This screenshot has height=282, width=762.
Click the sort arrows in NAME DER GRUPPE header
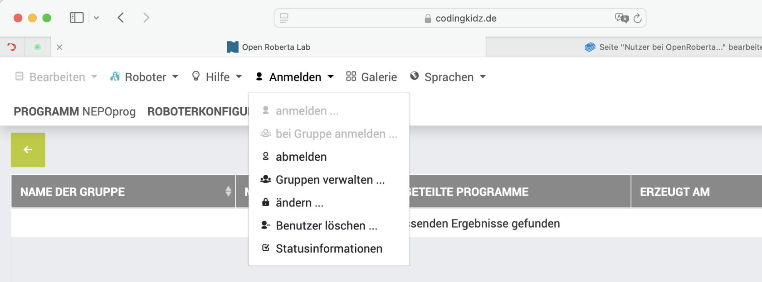tap(228, 191)
